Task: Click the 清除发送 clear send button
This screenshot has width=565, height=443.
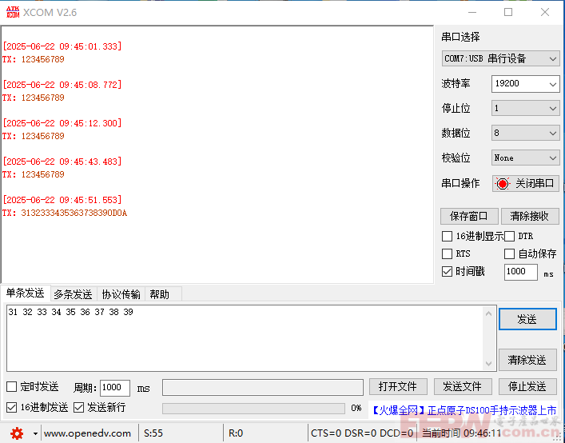Action: pos(527,360)
